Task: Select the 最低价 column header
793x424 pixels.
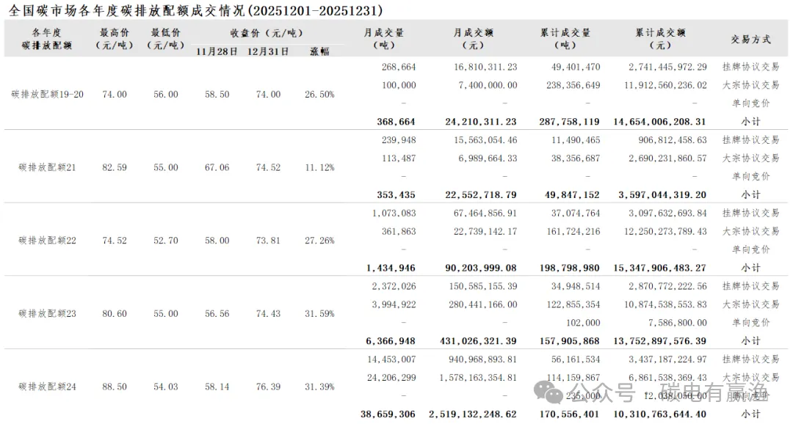Action: point(165,39)
